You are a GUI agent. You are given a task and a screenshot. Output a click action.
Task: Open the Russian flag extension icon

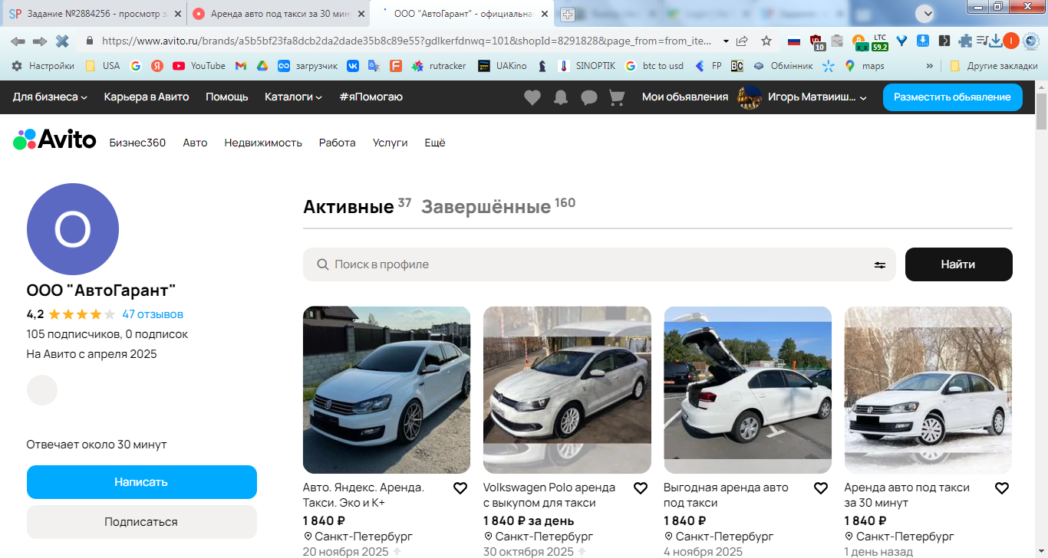(794, 41)
